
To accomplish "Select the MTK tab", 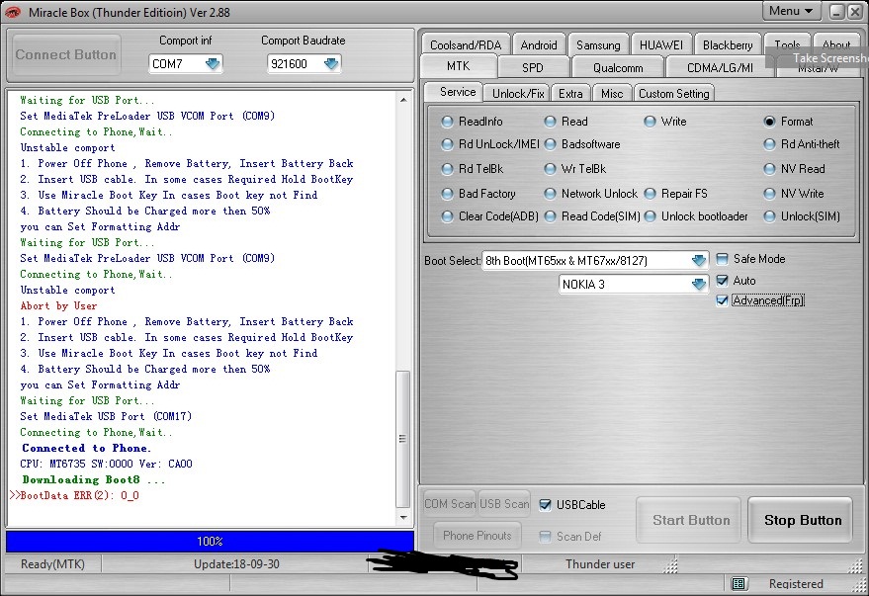I will click(x=459, y=66).
